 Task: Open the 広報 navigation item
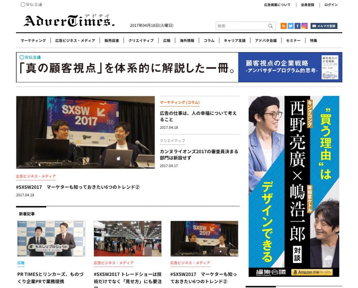pos(167,40)
